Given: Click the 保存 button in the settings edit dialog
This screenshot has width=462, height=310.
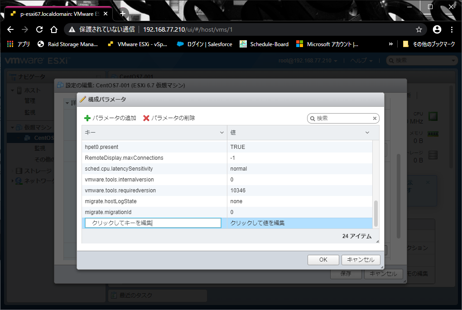Looking at the screenshot, I should pyautogui.click(x=346, y=274).
